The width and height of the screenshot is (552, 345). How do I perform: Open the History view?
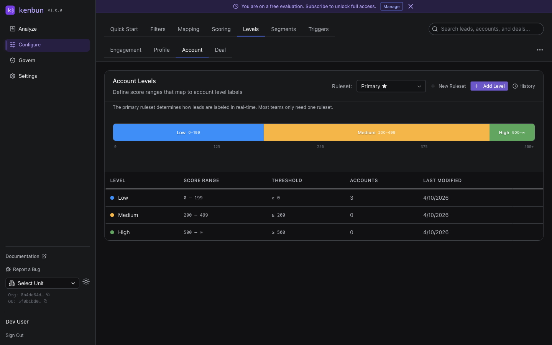(x=524, y=86)
